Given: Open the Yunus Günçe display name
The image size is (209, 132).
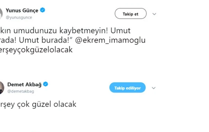Looking at the screenshot, I should [22, 10].
